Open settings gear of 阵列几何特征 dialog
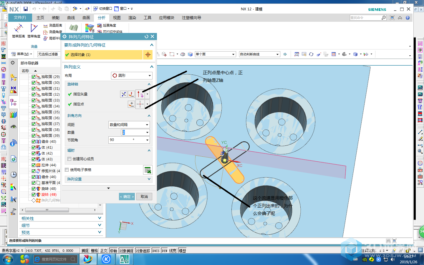 click(x=64, y=37)
